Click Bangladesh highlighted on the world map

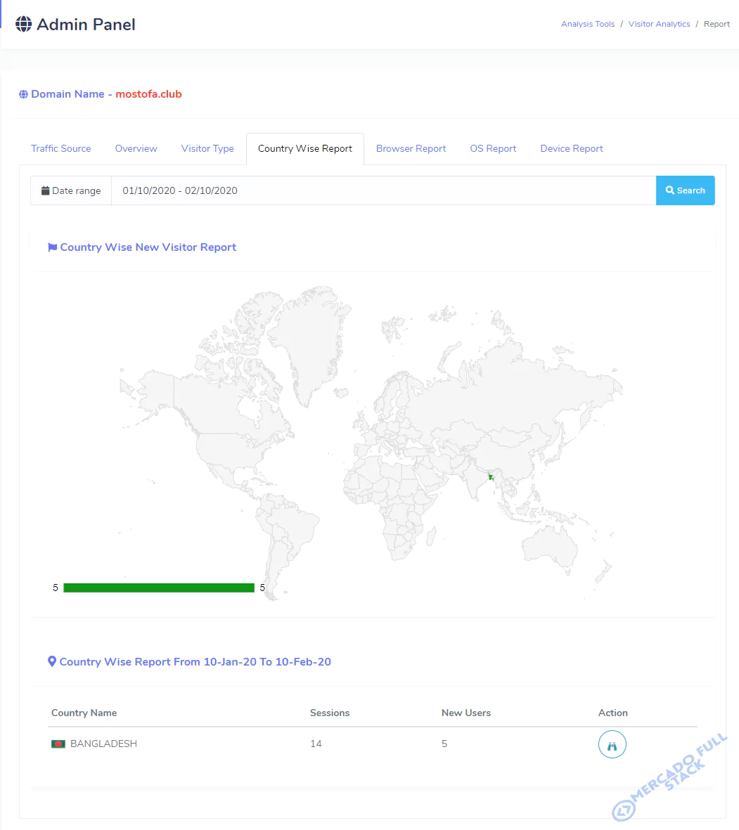[491, 477]
